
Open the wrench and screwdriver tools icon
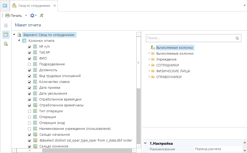click(x=41, y=15)
